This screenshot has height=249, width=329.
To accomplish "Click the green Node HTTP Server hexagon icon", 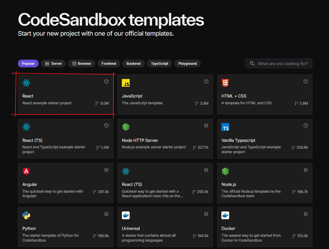I will pyautogui.click(x=126, y=127).
